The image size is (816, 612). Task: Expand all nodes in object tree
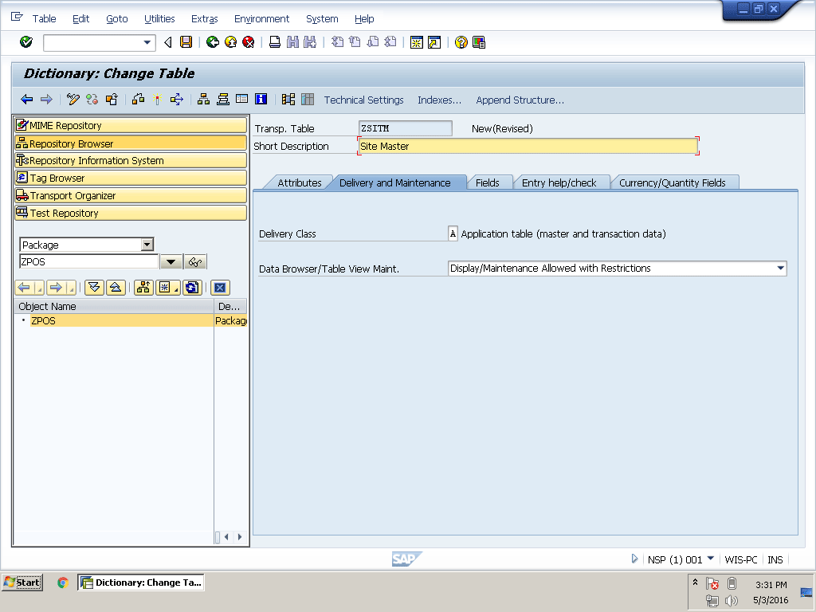tap(94, 288)
